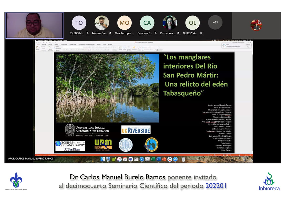
Task: Open Microsoft Teams from the dock
Action: point(131,159)
